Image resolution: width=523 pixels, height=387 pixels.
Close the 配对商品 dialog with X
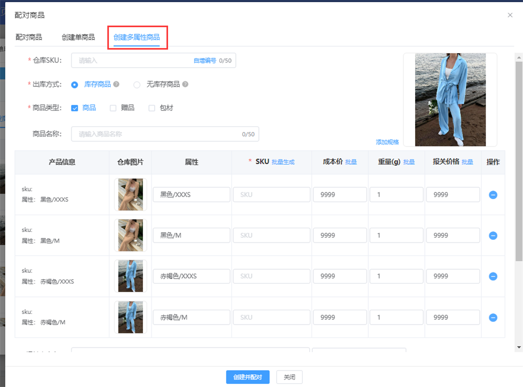[510, 15]
